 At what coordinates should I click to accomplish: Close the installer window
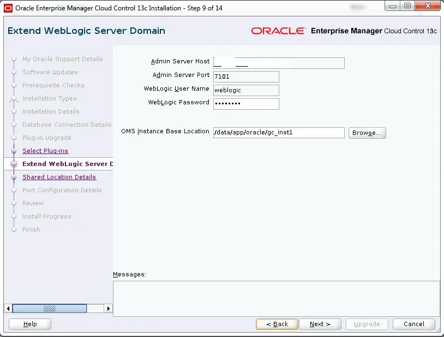pyautogui.click(x=428, y=6)
